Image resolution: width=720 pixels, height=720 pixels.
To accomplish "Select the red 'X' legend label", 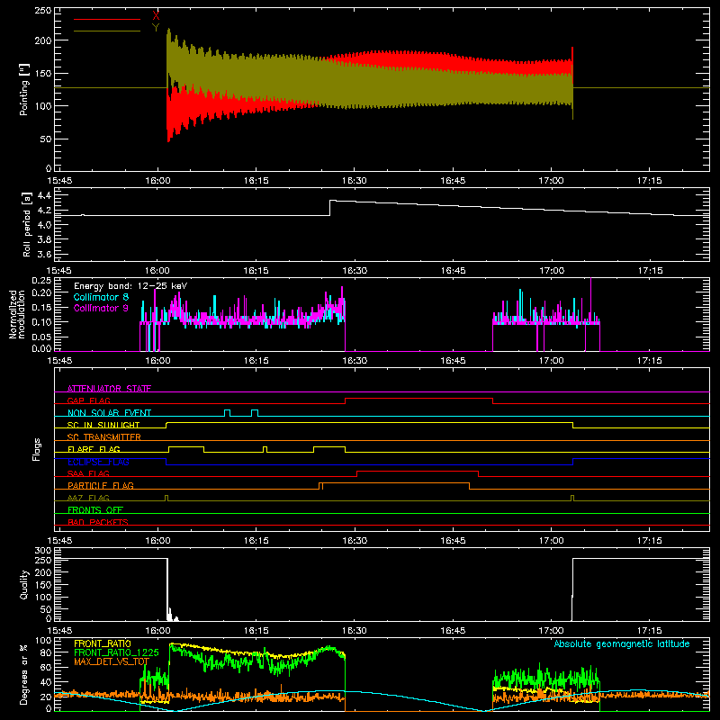I will 156,16.
